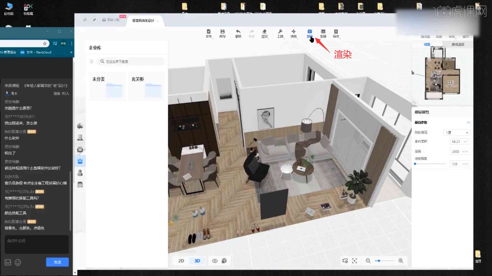Open the 玄关柜 folder
The width and height of the screenshot is (492, 276).
coord(147,86)
